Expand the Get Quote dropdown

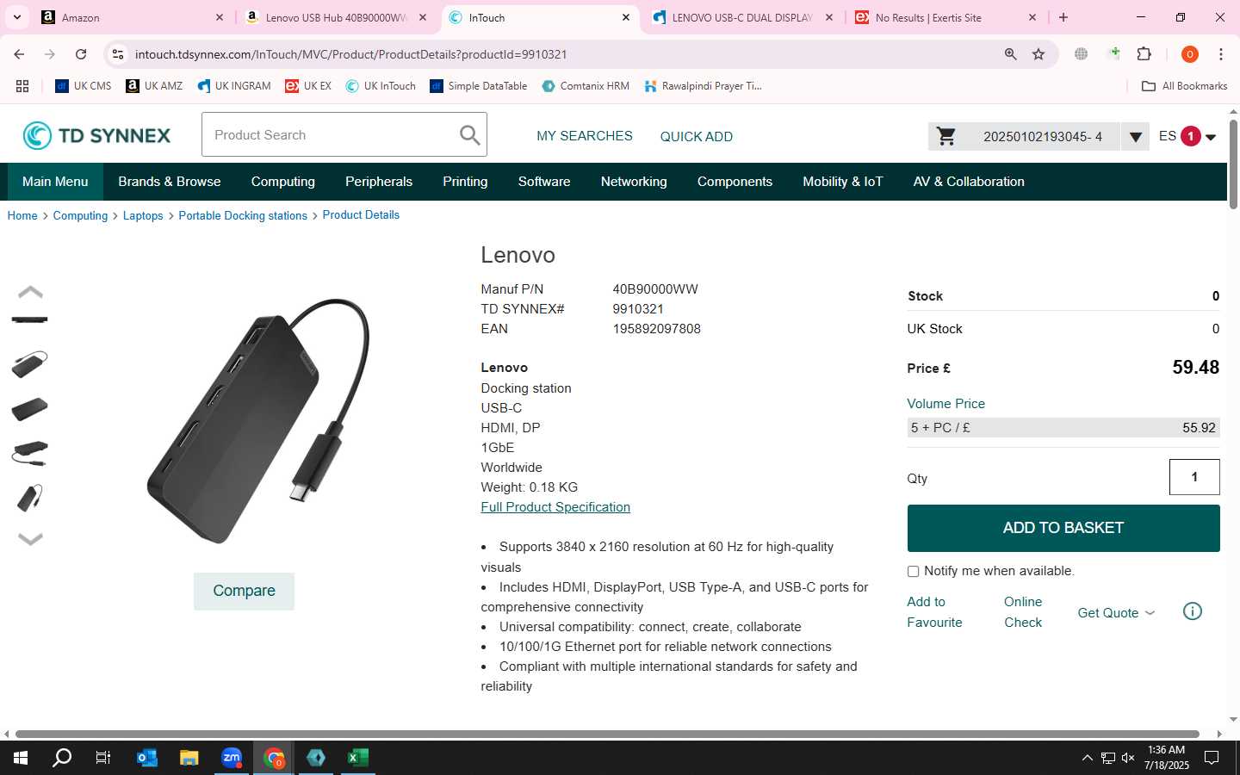tap(1116, 612)
